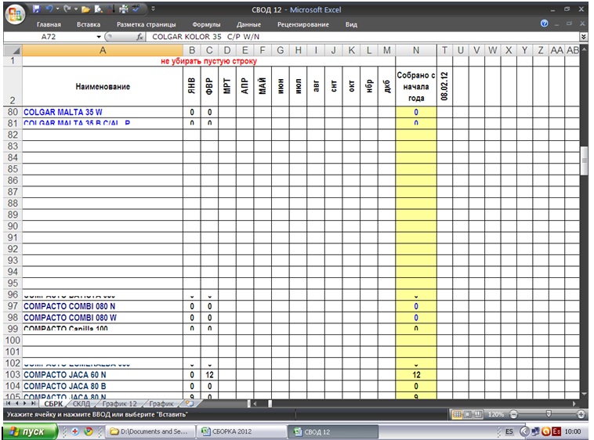Click the yellow total 12 in row 103
Image resolution: width=594 pixels, height=440 pixels.
416,374
